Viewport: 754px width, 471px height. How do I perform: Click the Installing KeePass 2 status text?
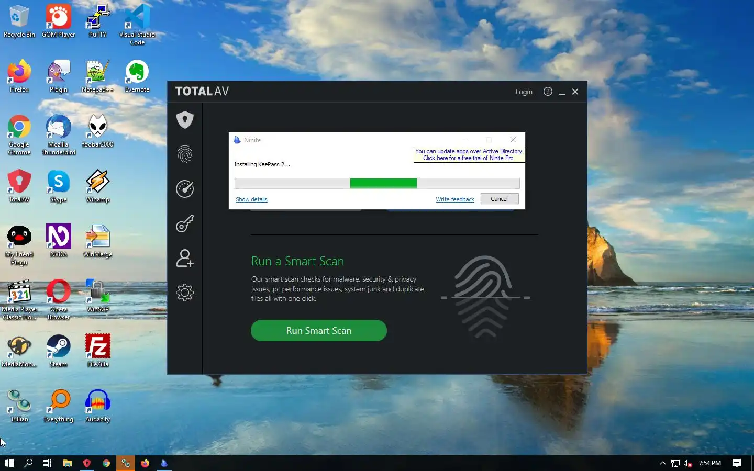[262, 164]
